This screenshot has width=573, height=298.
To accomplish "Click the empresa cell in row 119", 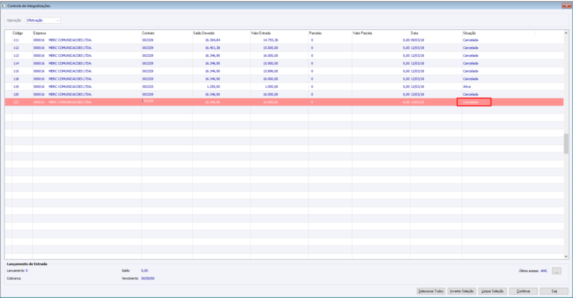I will 87,87.
